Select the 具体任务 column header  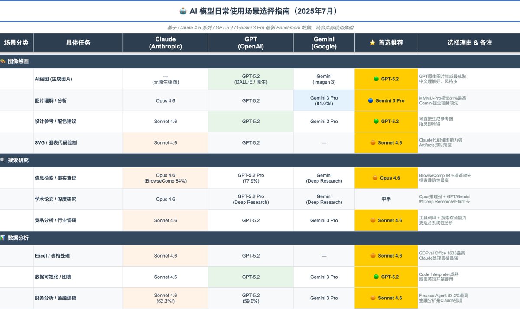point(78,43)
